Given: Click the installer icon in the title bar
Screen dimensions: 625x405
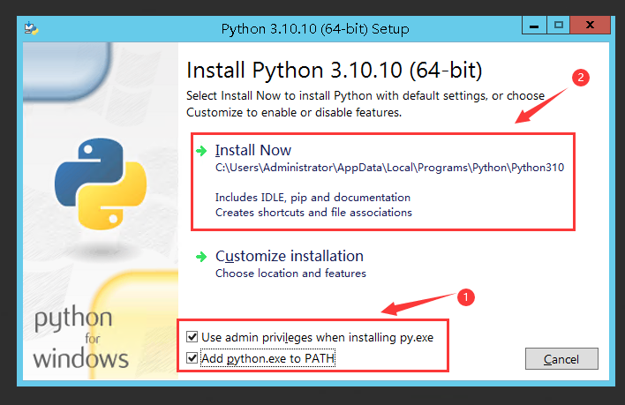Looking at the screenshot, I should tap(33, 28).
